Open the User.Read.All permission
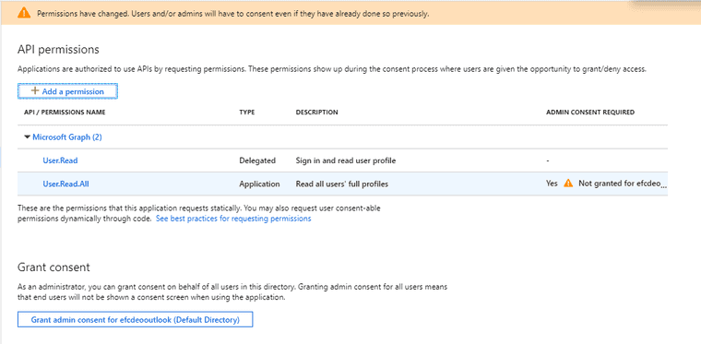 click(x=65, y=184)
